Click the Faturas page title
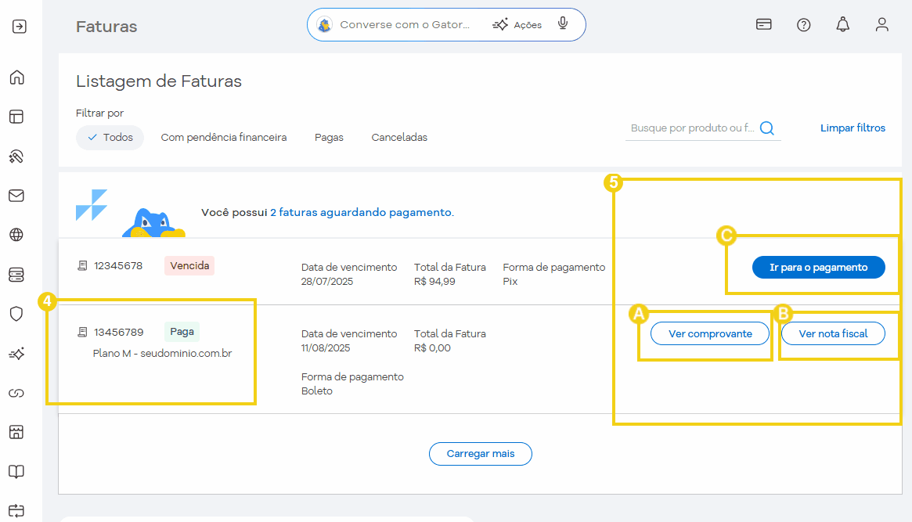912x522 pixels. [106, 27]
